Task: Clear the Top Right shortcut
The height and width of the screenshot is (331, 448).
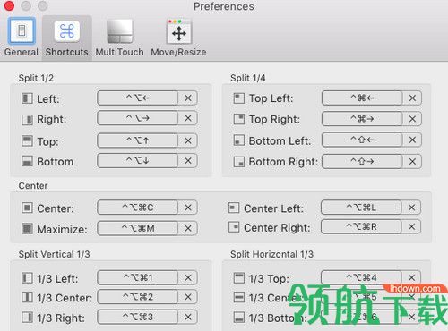Action: pos(412,119)
